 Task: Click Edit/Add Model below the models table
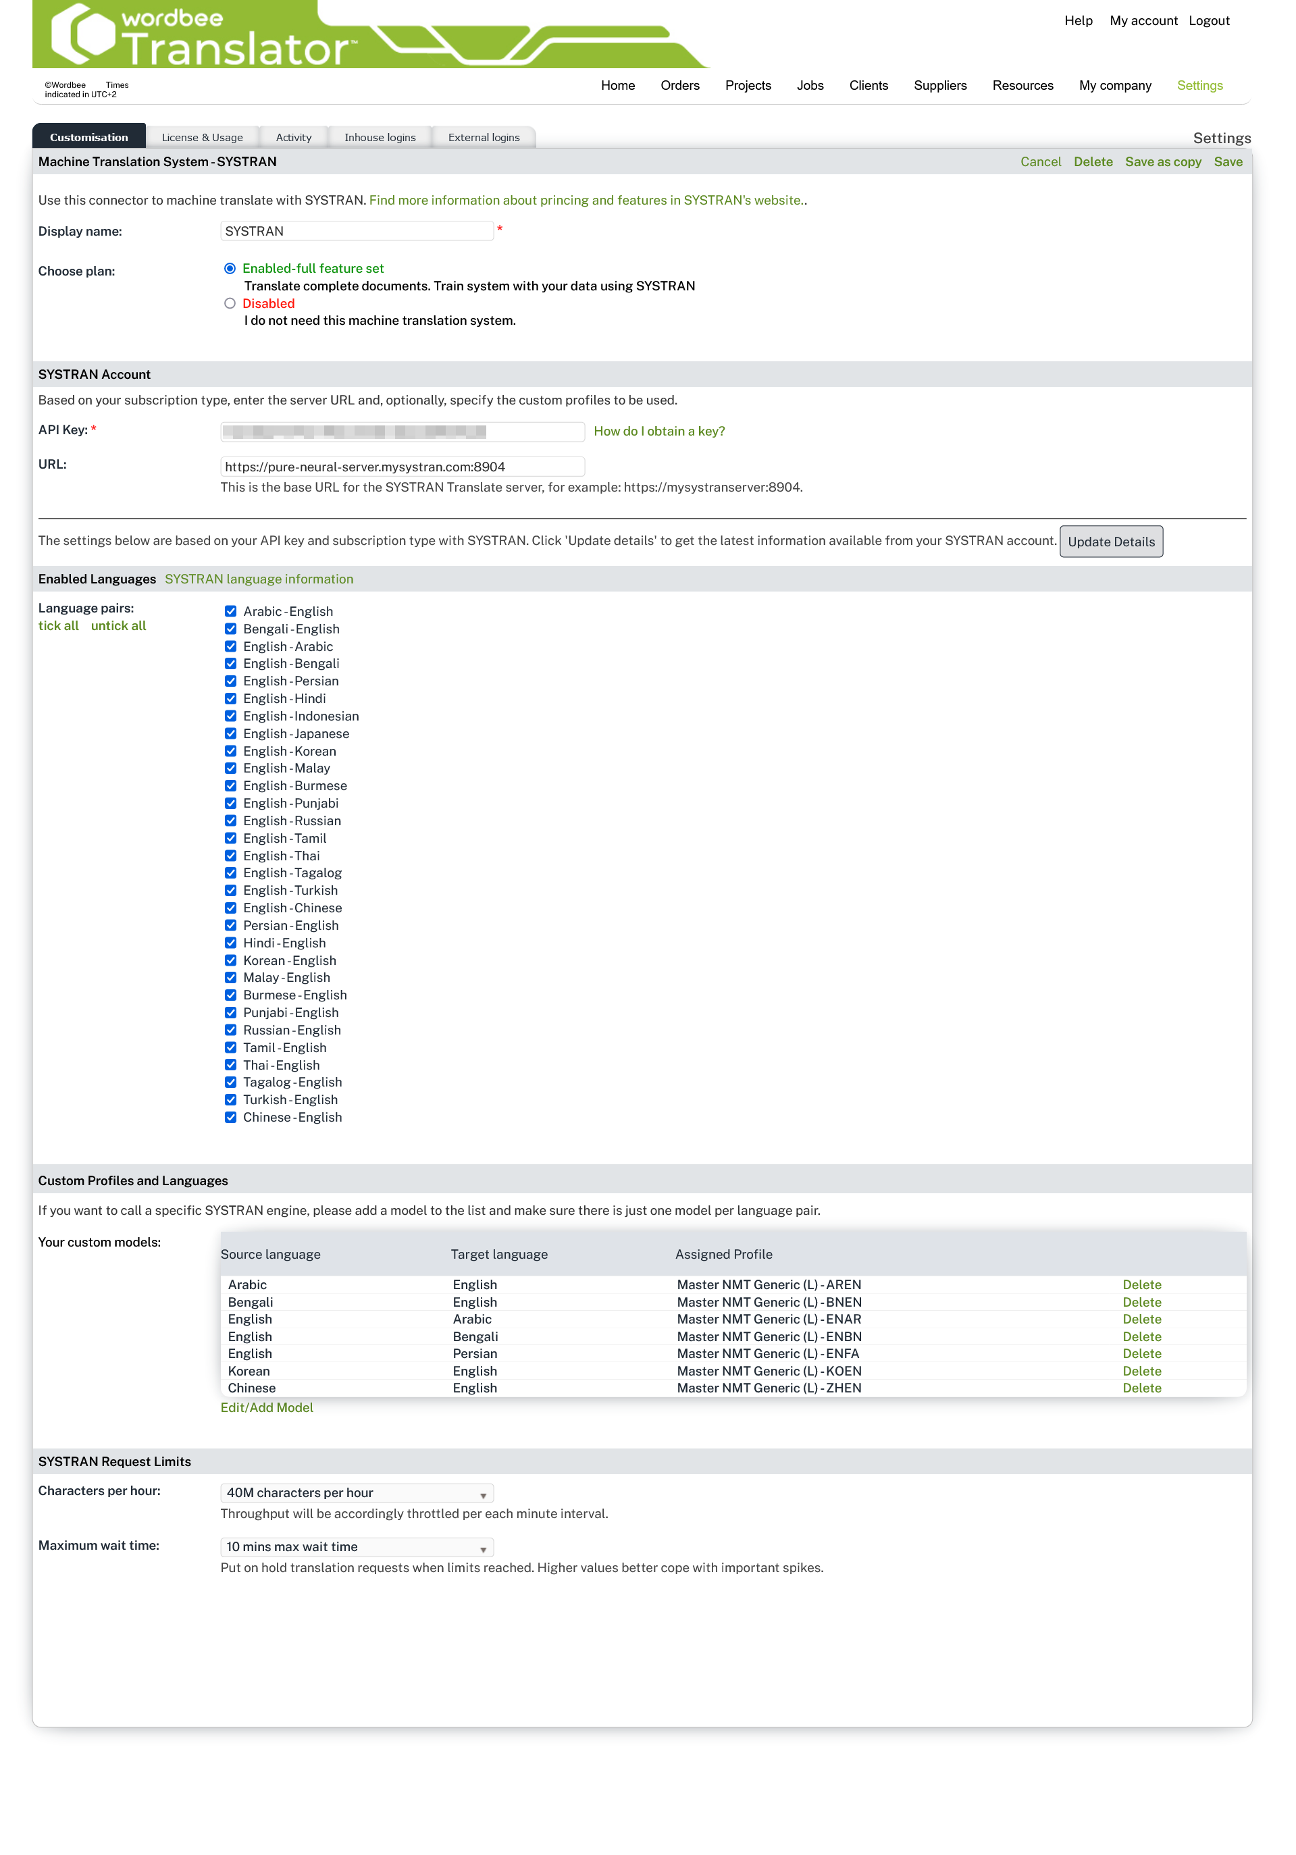tap(267, 1407)
